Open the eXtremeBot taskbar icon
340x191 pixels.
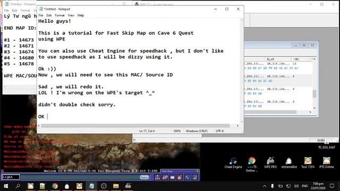pos(67,186)
